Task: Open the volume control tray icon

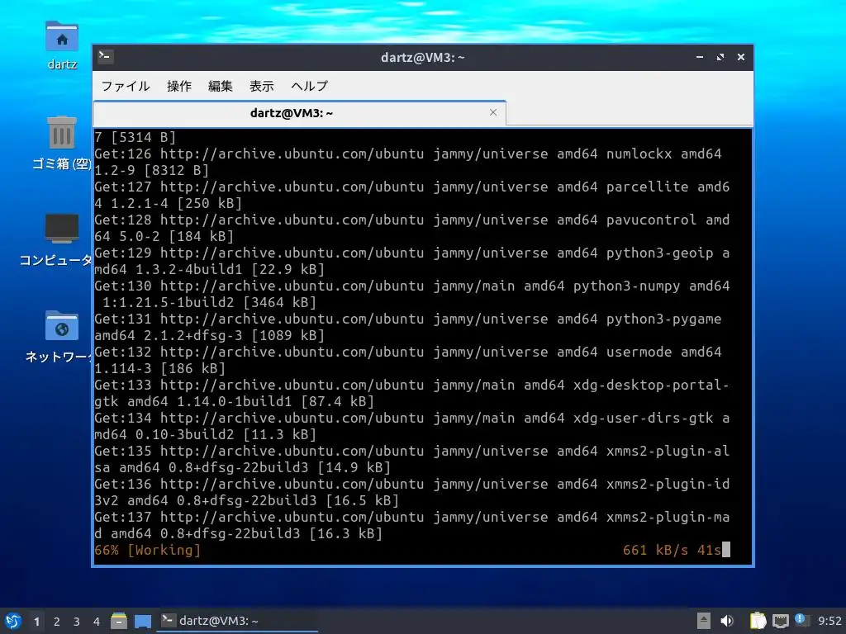Action: [x=727, y=621]
